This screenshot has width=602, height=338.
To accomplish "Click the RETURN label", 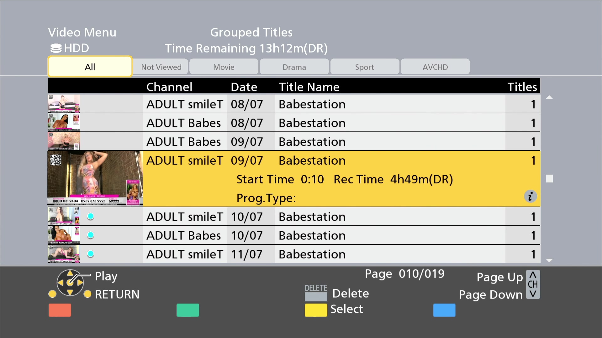I will point(117,294).
